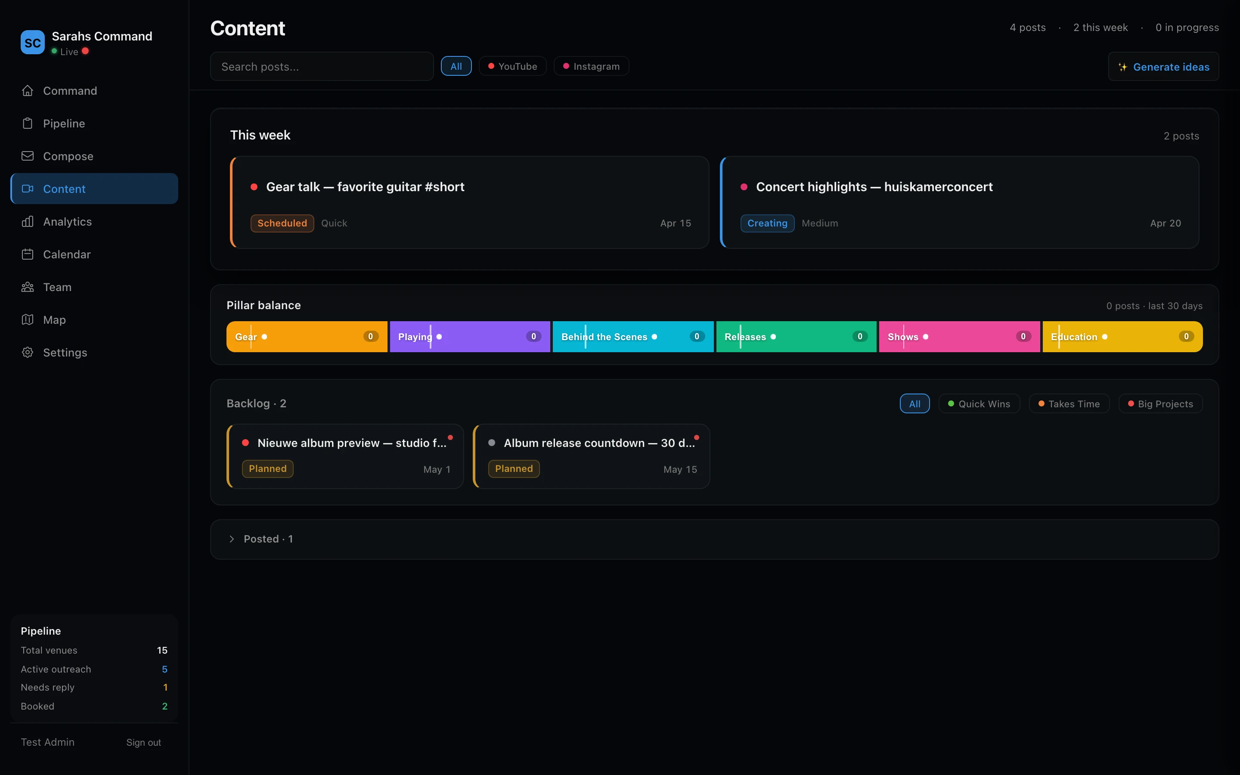Open Compose via the envelope icon
The height and width of the screenshot is (775, 1240).
point(28,156)
